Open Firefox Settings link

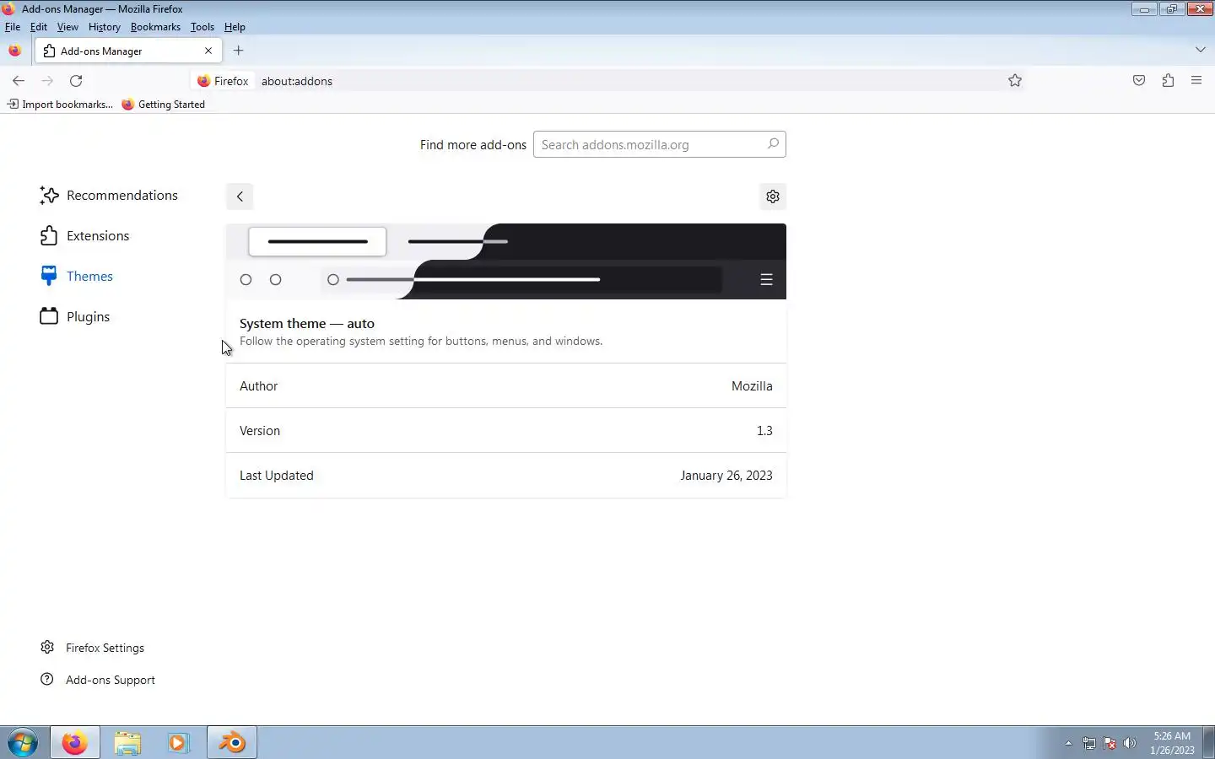pos(93,648)
